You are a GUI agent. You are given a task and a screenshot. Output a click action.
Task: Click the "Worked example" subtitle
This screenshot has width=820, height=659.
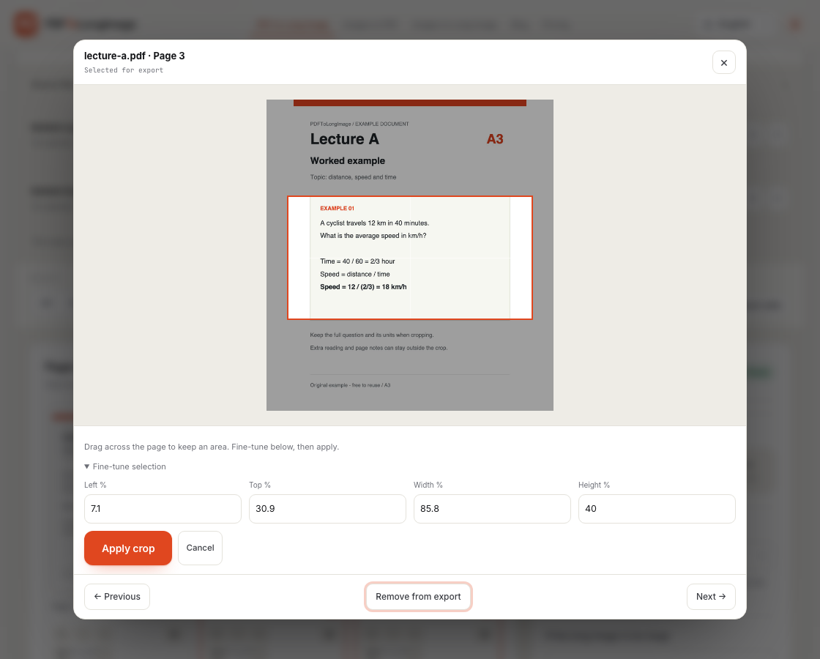coord(348,161)
